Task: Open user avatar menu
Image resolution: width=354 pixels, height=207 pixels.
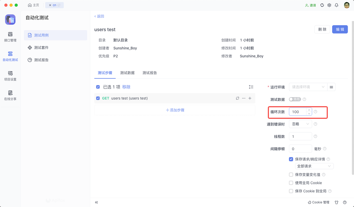Action: pos(347,5)
